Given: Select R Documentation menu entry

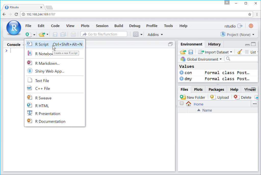Looking at the screenshot, I should coord(55,121).
